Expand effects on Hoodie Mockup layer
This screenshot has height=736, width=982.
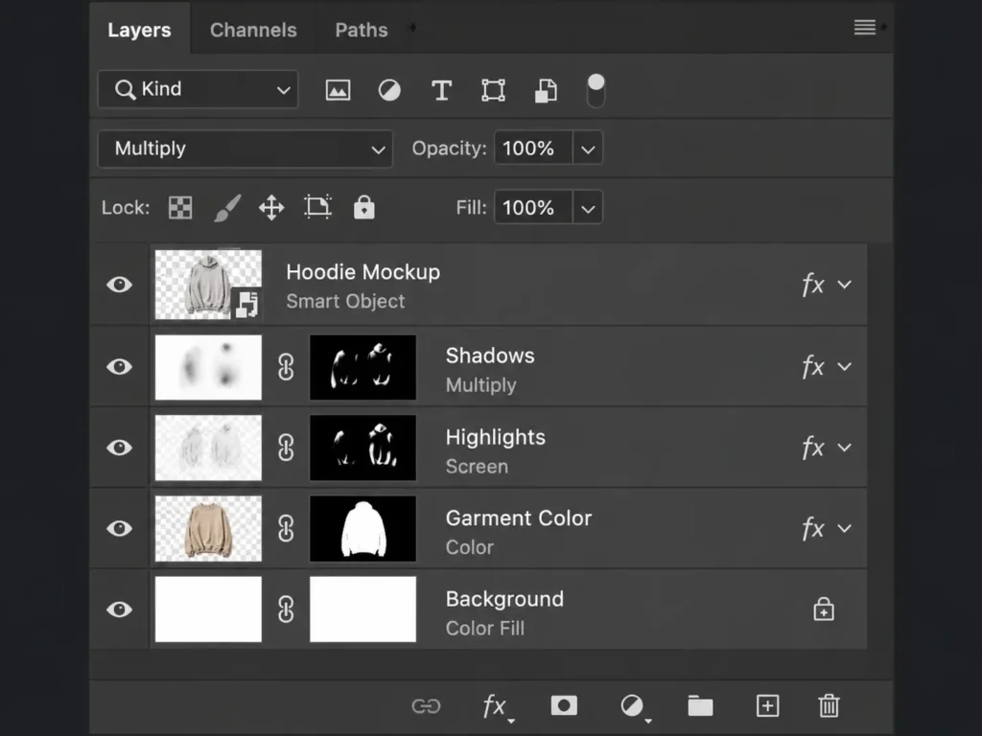click(x=844, y=285)
